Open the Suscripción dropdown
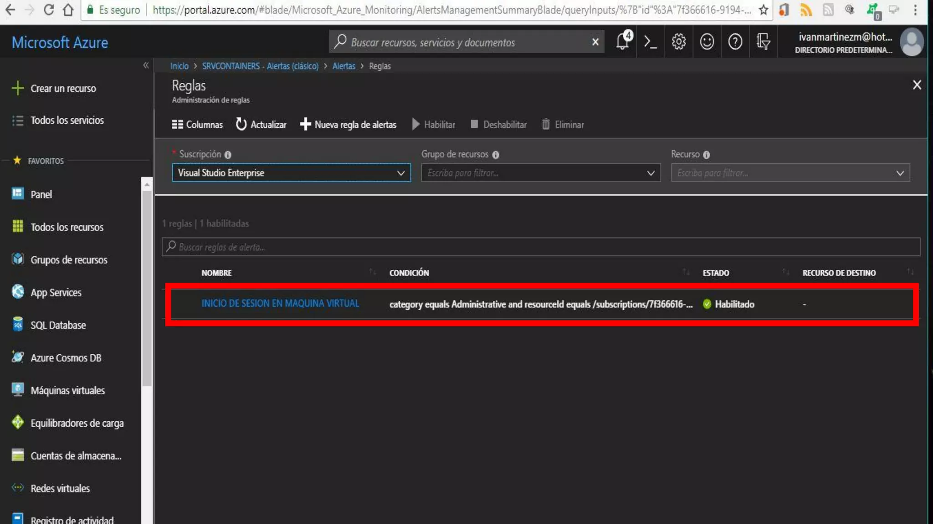The height and width of the screenshot is (524, 933). click(291, 173)
